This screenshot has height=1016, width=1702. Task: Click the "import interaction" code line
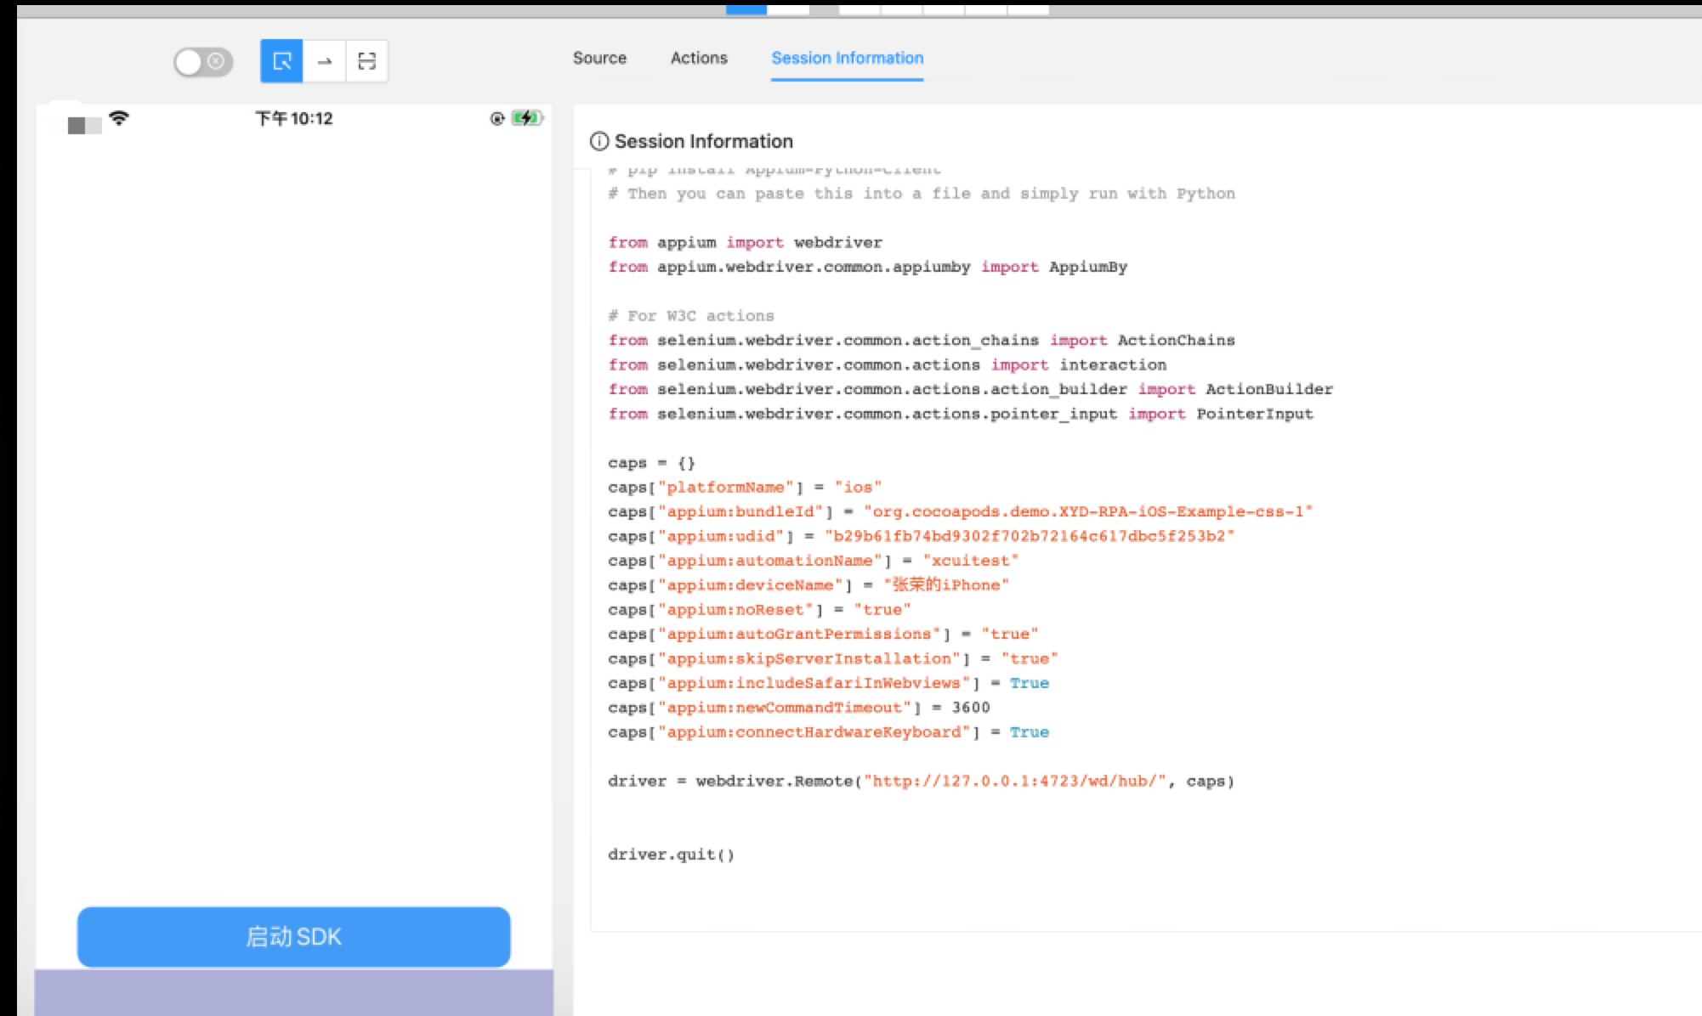tap(887, 364)
